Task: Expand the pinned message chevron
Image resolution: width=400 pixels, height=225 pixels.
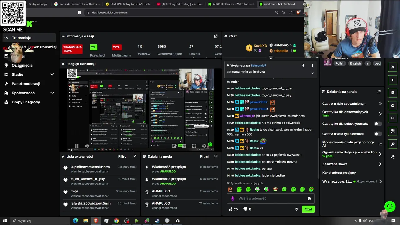Action: (312, 73)
